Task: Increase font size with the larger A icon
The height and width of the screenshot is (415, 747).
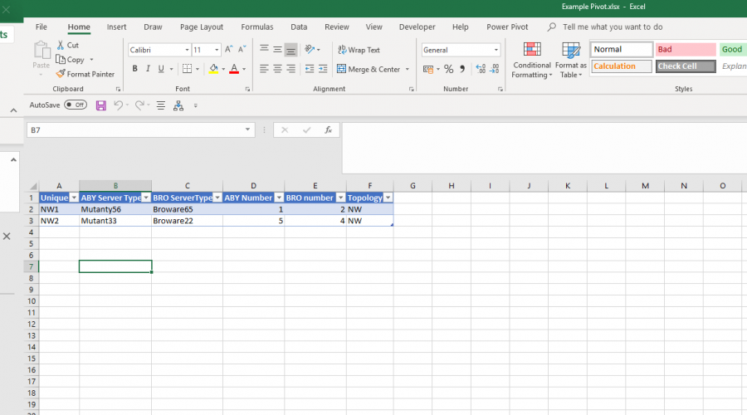Action: click(229, 50)
